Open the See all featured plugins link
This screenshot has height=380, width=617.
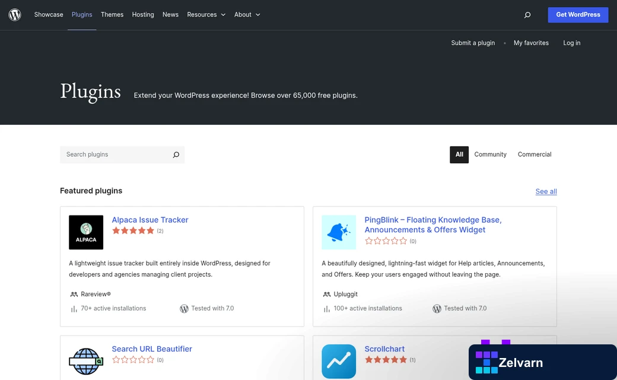point(546,191)
